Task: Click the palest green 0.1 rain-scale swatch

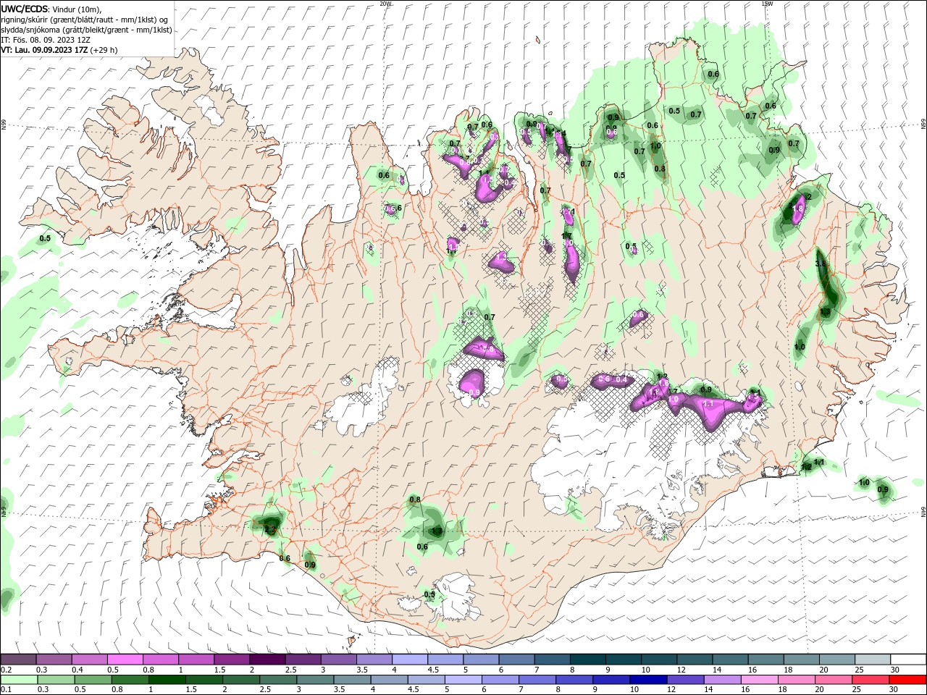Action: [x=18, y=680]
